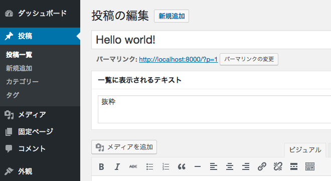Go to 投稿一覧 submenu
Image resolution: width=331 pixels, height=181 pixels.
click(19, 55)
